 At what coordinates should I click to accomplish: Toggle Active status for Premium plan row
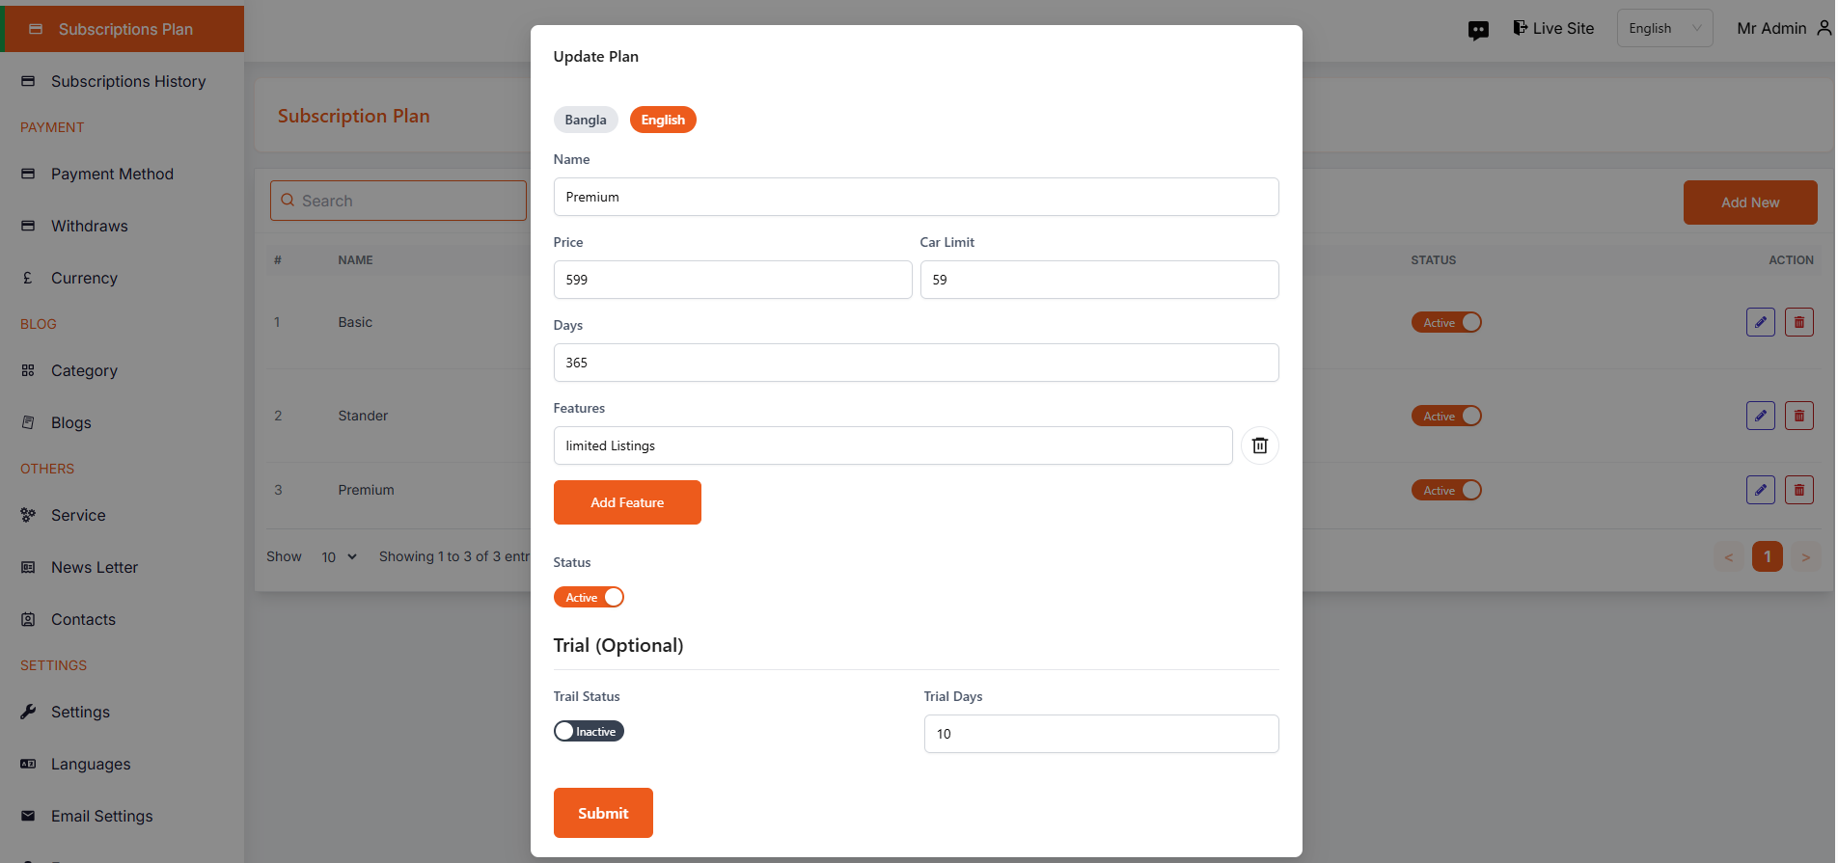(1445, 490)
